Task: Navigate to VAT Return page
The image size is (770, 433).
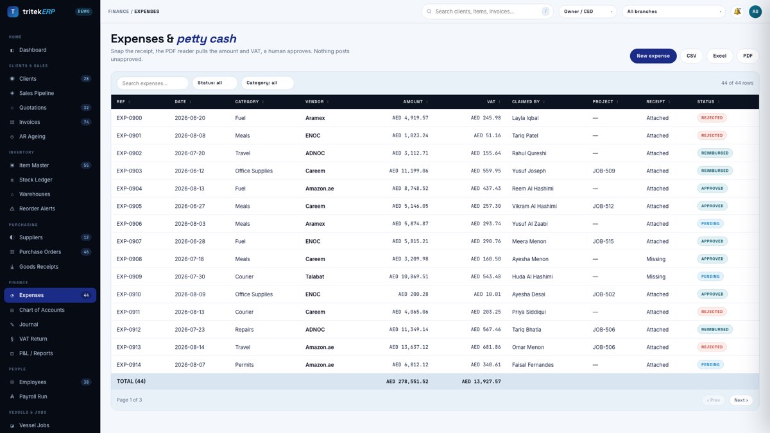Action: (50, 339)
